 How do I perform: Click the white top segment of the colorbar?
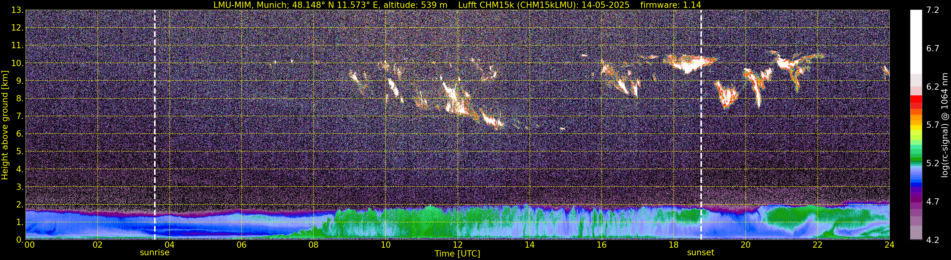[916, 42]
